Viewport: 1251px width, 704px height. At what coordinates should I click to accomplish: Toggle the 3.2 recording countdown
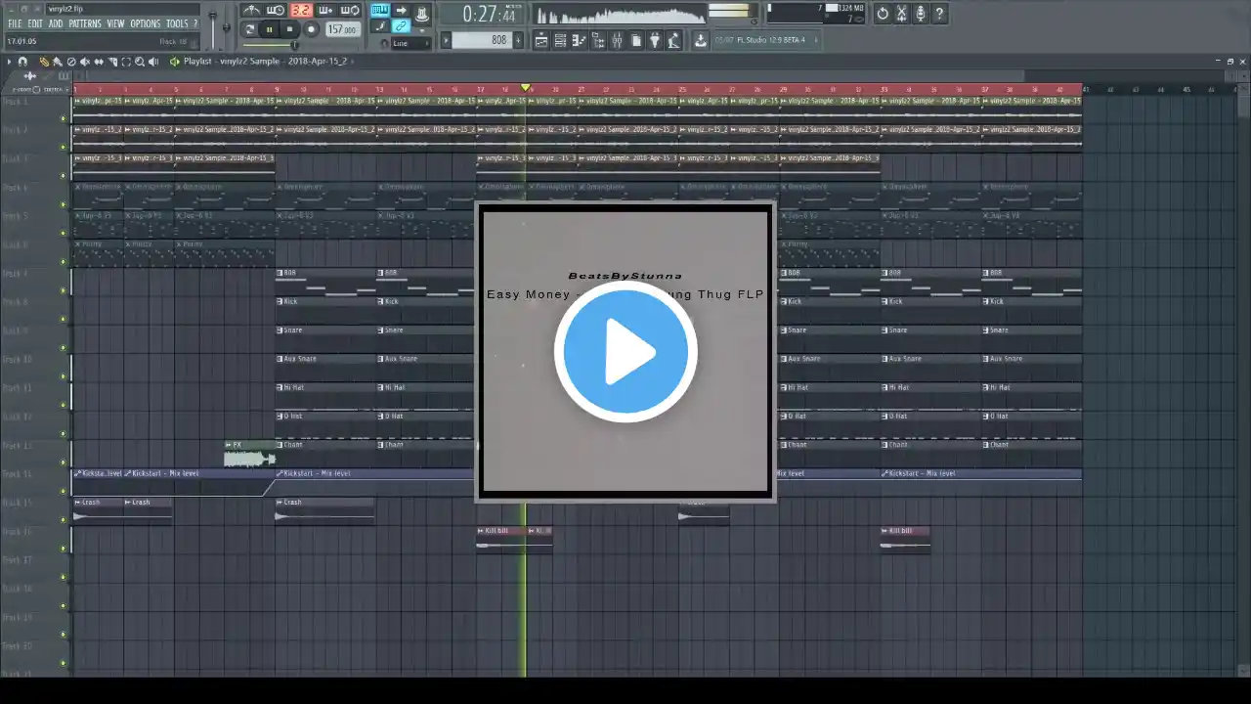[x=301, y=11]
